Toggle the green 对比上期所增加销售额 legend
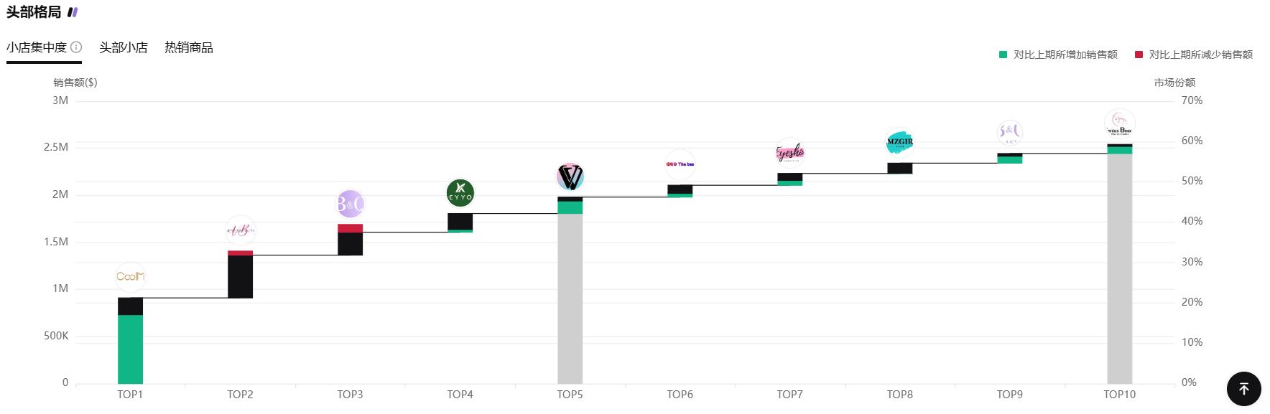Viewport: 1270px width, 414px height. point(1058,55)
